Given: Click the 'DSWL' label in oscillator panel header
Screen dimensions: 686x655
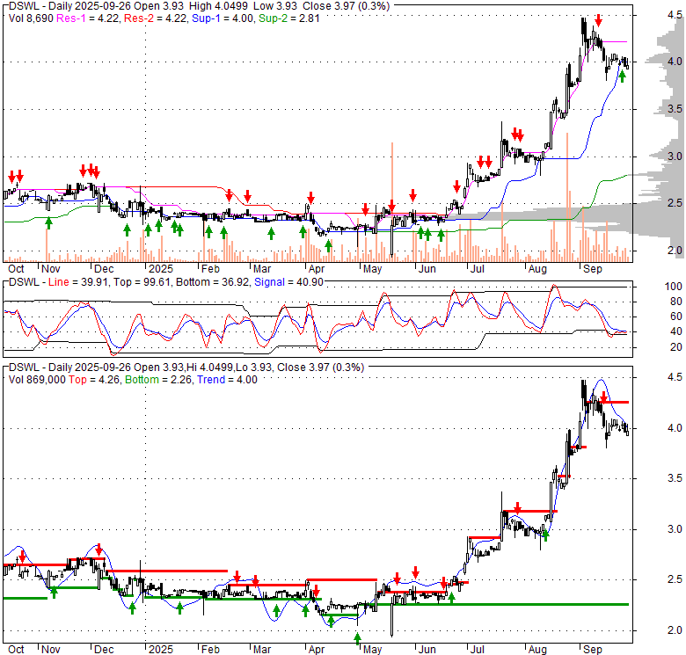Looking at the screenshot, I should coord(24,282).
